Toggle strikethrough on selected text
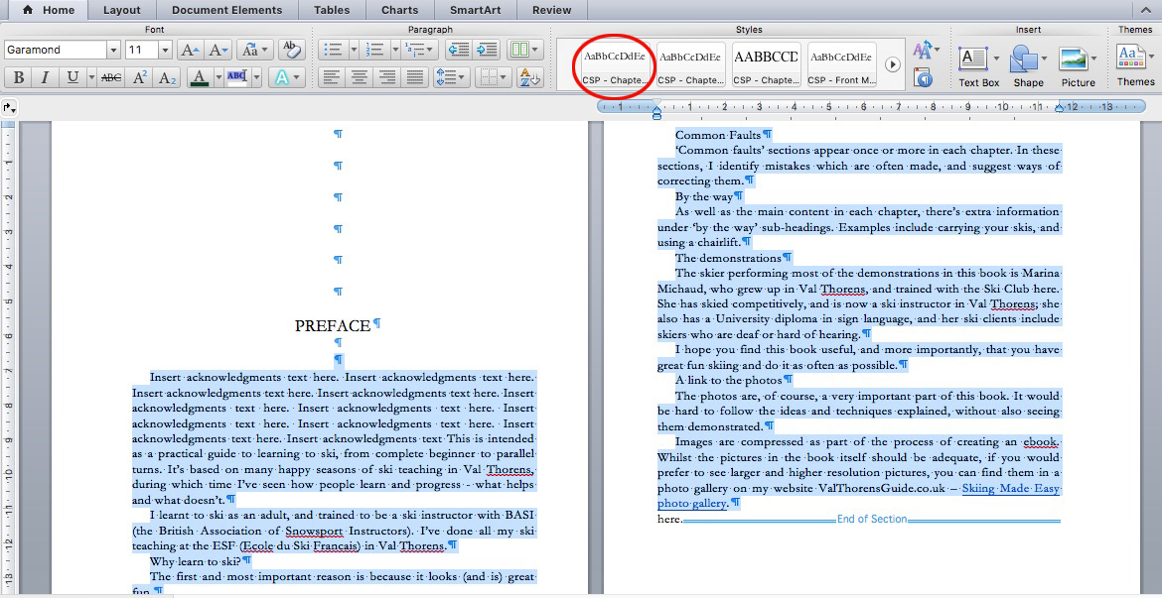This screenshot has width=1162, height=598. tap(111, 77)
